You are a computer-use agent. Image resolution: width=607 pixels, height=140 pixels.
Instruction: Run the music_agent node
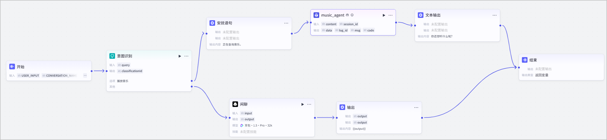384,15
